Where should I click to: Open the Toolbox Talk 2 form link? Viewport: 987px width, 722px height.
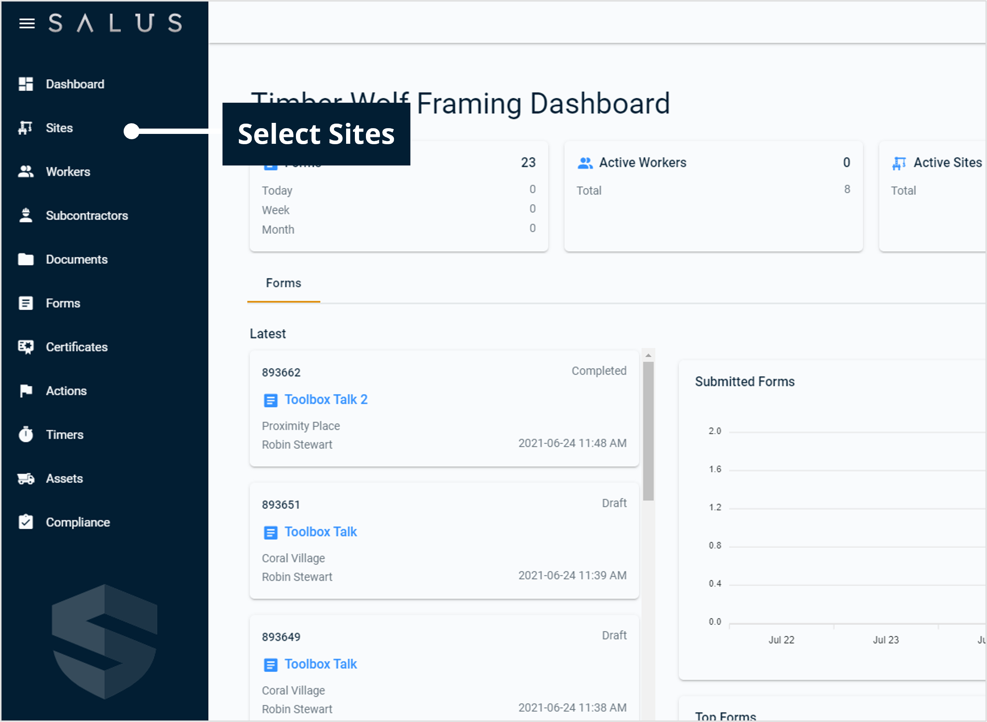[x=326, y=399]
